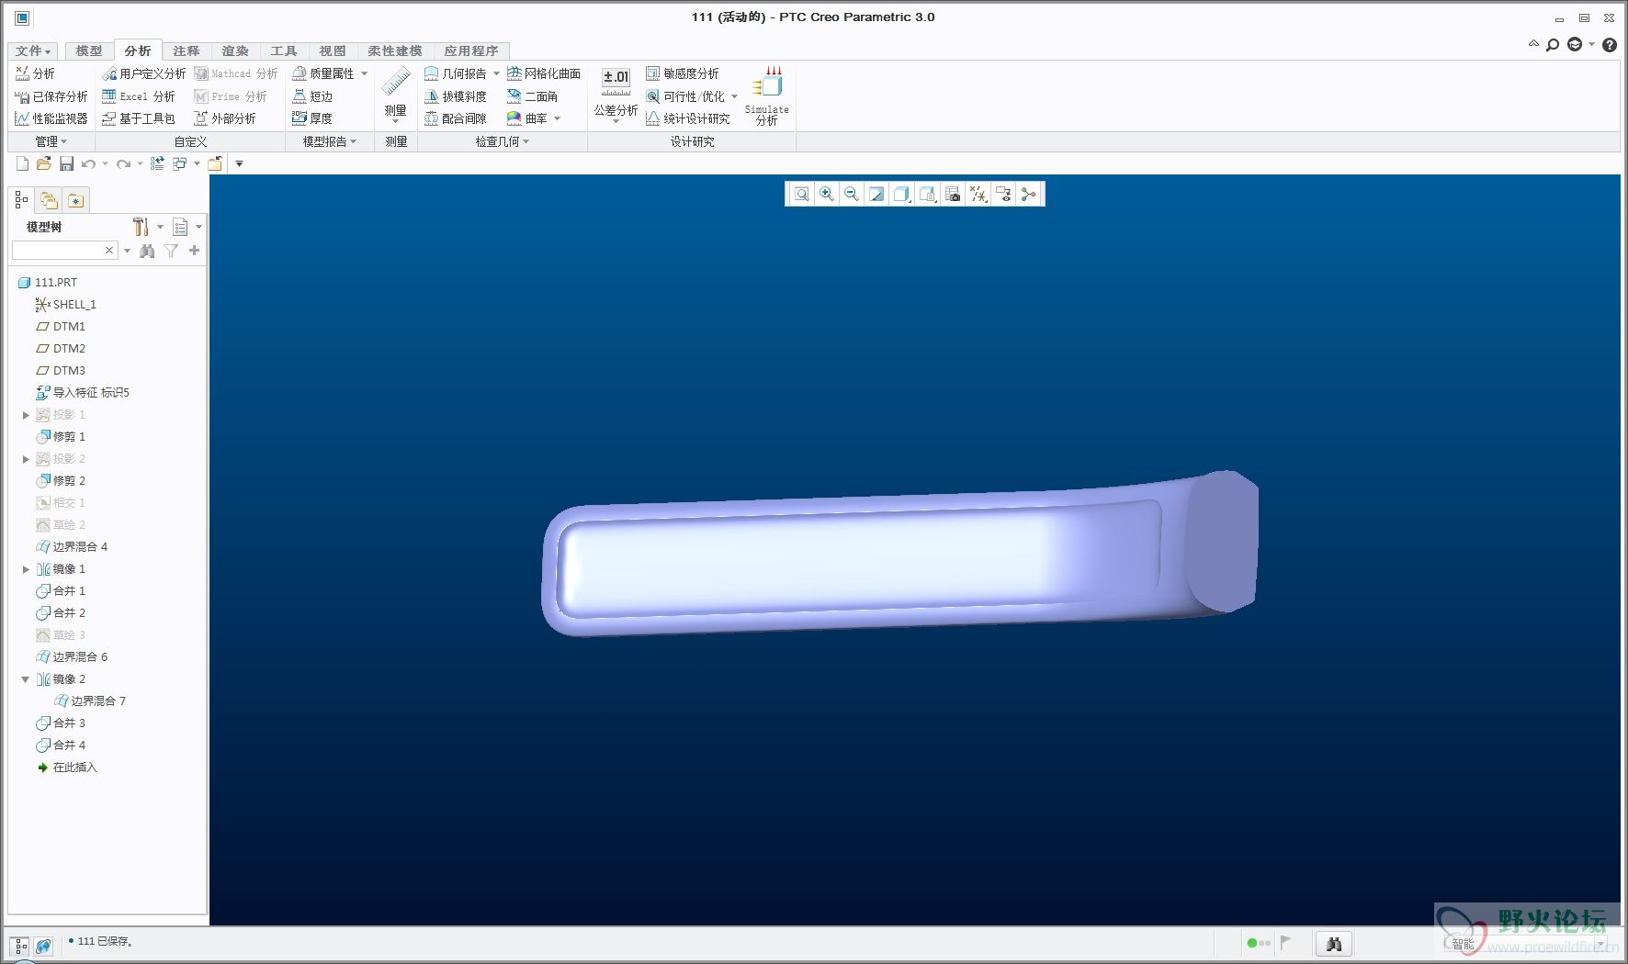Click the Save floppy disk icon
The image size is (1628, 964).
(66, 163)
